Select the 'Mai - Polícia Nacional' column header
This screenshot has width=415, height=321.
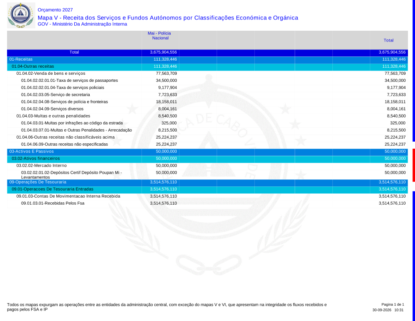coord(159,35)
